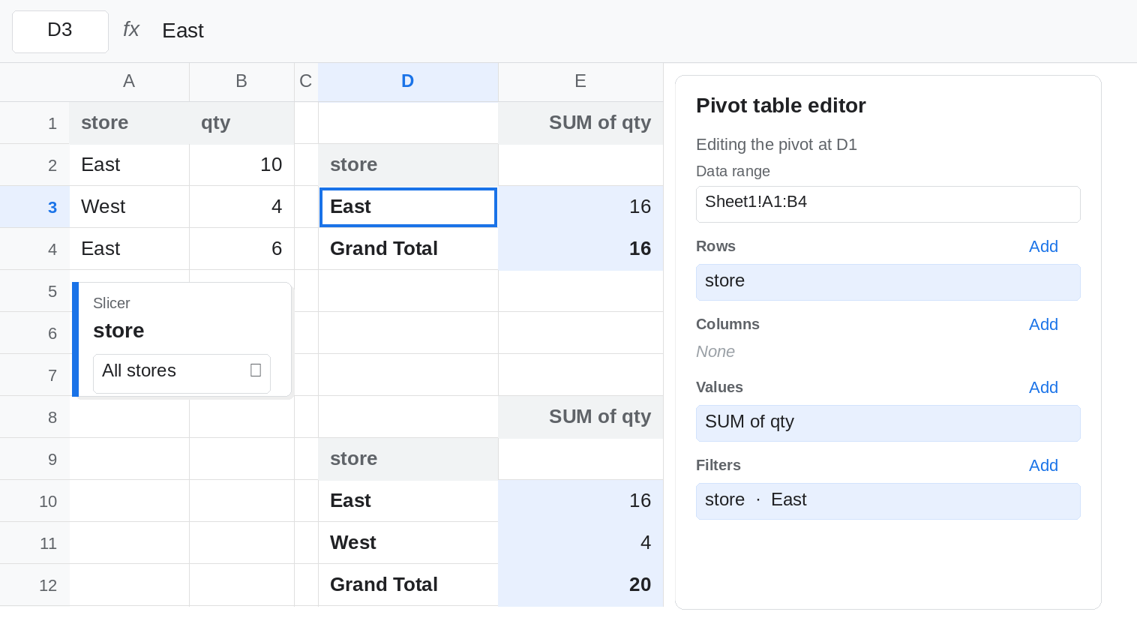
Task: Click East in pivot row 10
Action: [x=408, y=501]
